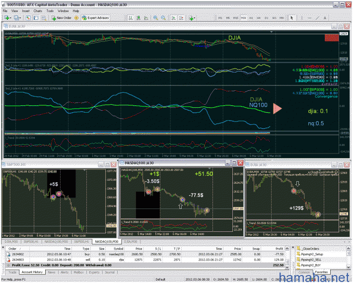Toggle the Auto Scroll chart icon

[174, 18]
